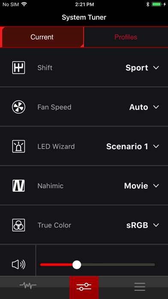
Task: Tap the True Color circles icon
Action: pyautogui.click(x=18, y=225)
